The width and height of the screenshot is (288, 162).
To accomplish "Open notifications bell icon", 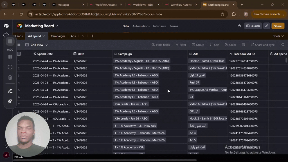I will (6, 146).
